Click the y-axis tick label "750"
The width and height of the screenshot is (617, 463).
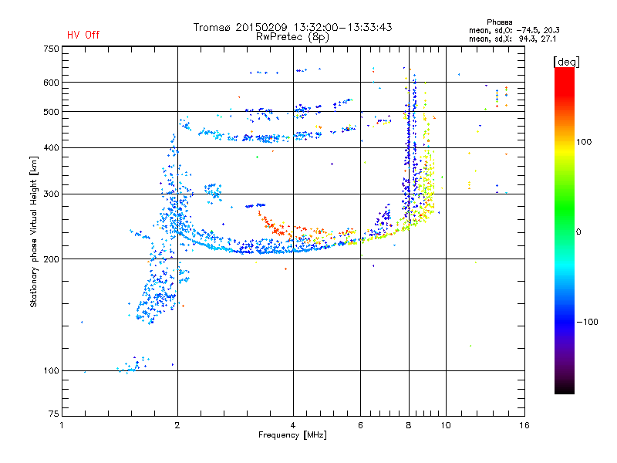[52, 49]
